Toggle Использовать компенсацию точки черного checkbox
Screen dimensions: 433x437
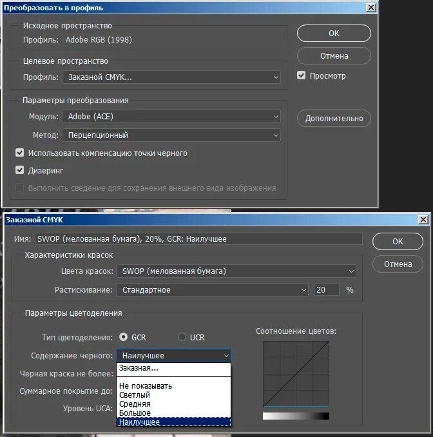20,153
